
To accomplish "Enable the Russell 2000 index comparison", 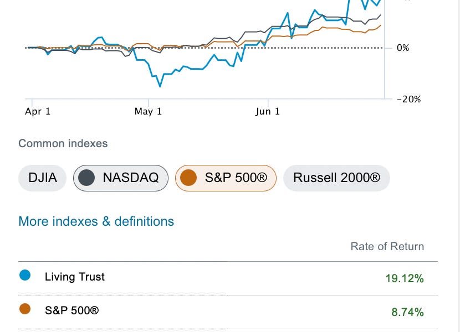I will click(x=336, y=178).
